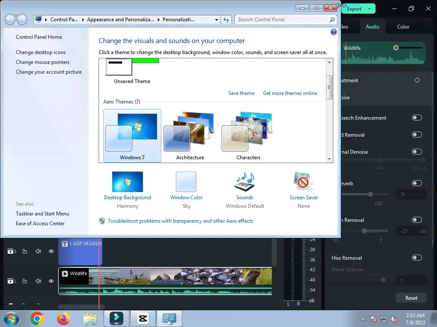Click the volume muted tray icon

tap(394, 319)
